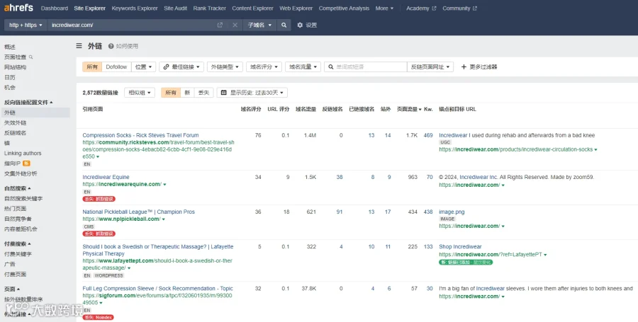
Task: Click the settings gear icon labeled 设置
Action: pyautogui.click(x=300, y=25)
